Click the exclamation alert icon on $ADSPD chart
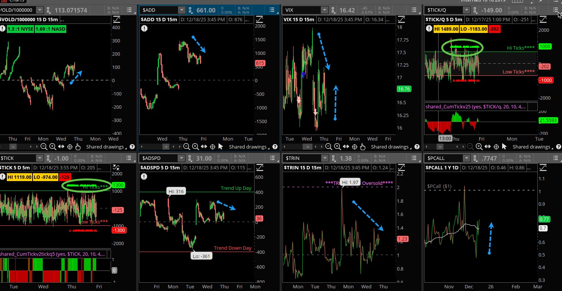 [144, 176]
